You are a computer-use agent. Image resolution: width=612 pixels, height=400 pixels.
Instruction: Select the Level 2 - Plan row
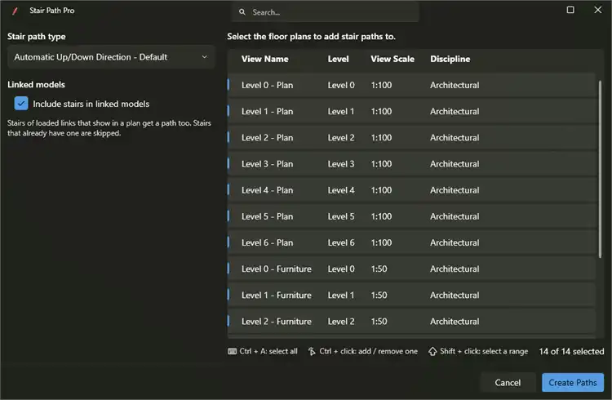411,137
